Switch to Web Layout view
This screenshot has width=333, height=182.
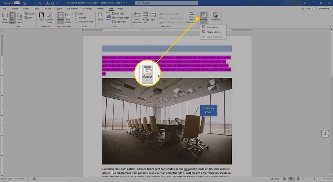[19, 18]
